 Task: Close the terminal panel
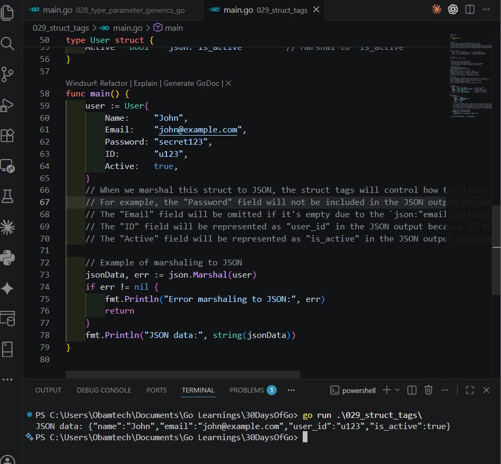486,390
